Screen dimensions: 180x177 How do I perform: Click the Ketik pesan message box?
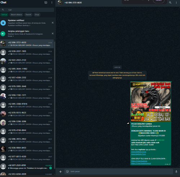click(118, 172)
